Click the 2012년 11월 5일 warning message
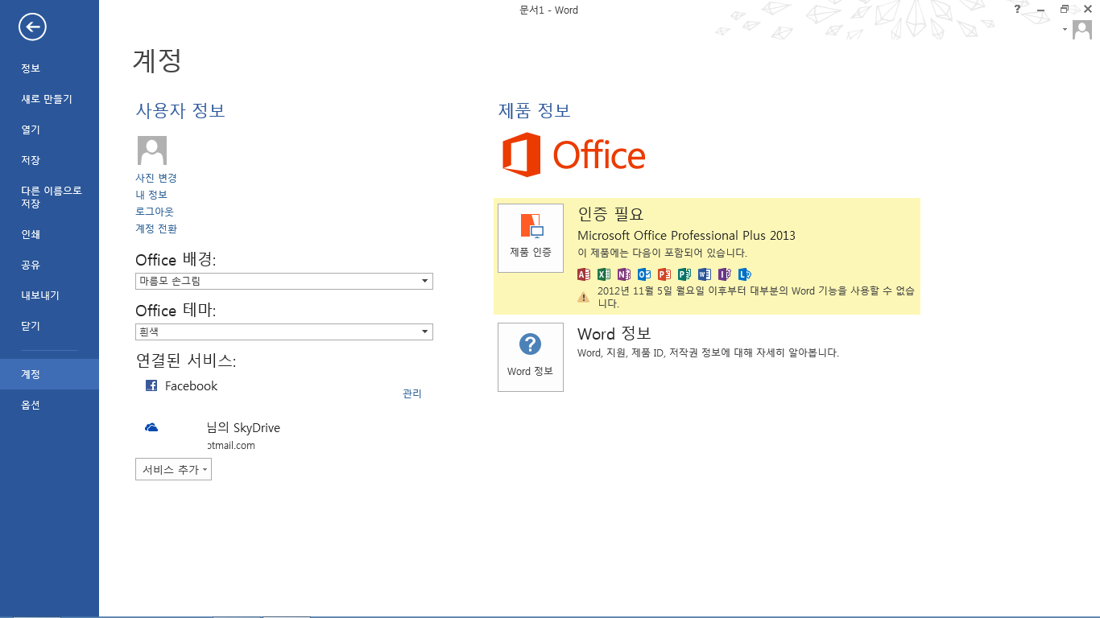Image resolution: width=1100 pixels, height=618 pixels. (756, 297)
